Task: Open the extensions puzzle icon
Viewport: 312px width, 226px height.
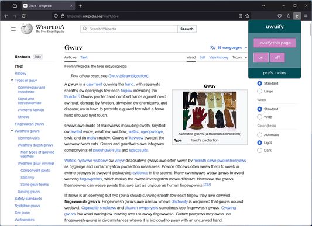Action: 289,16
